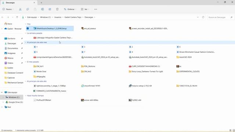Click the search magnifier icon
Screen dimensions: 235x132
[232, 17]
